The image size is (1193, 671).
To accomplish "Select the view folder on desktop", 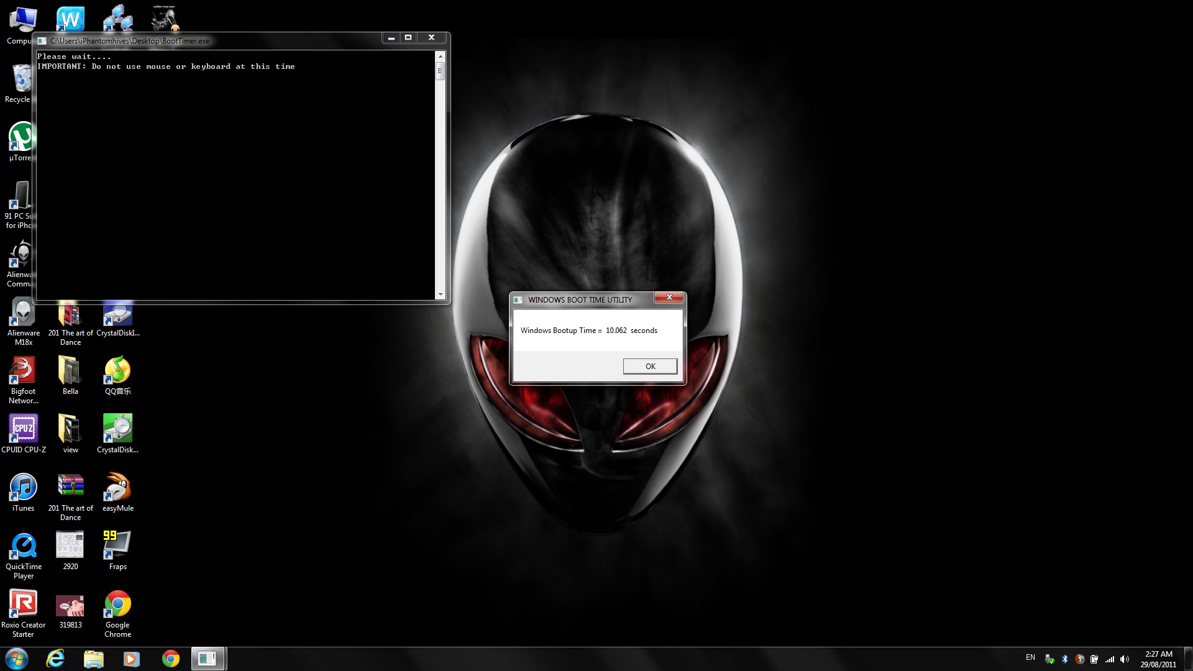I will (70, 434).
